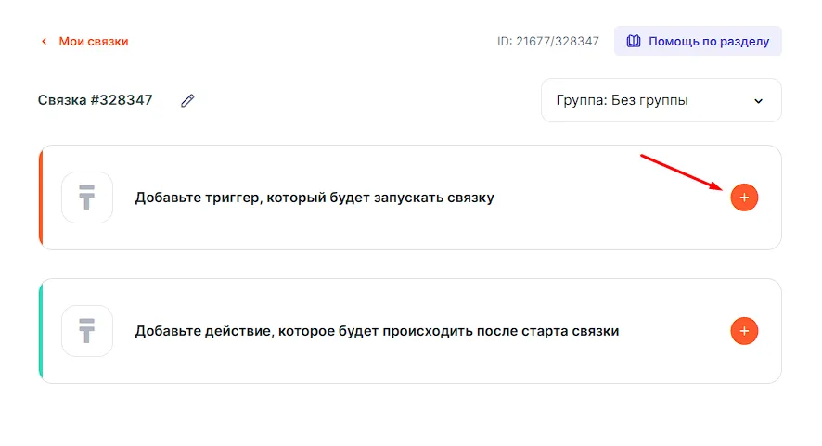Click the Связка #328347 title

pos(96,100)
